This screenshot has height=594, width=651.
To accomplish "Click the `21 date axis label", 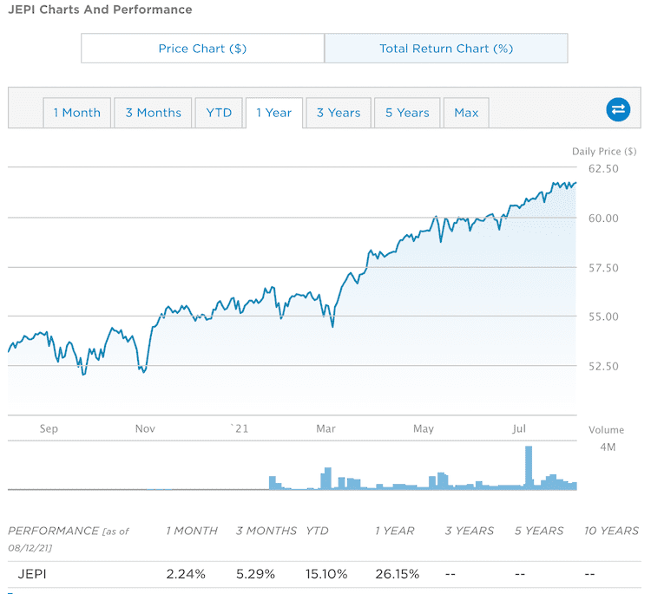I will click(x=240, y=429).
